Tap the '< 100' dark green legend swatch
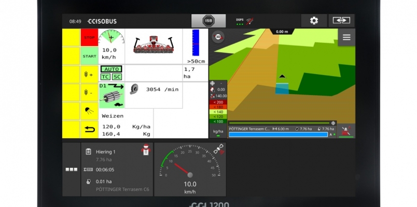 click(218, 121)
